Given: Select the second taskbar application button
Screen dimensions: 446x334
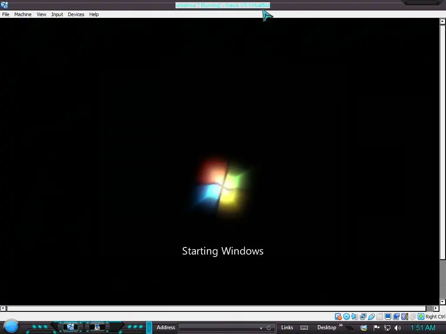Looking at the screenshot, I should pos(97,327).
